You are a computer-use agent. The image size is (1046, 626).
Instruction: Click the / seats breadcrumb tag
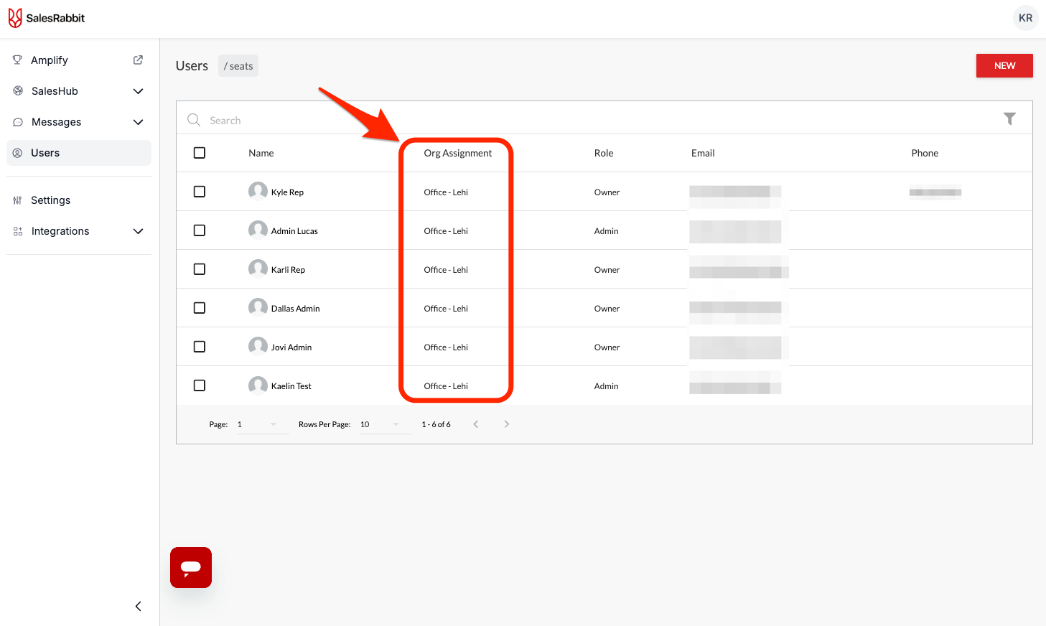click(x=238, y=66)
